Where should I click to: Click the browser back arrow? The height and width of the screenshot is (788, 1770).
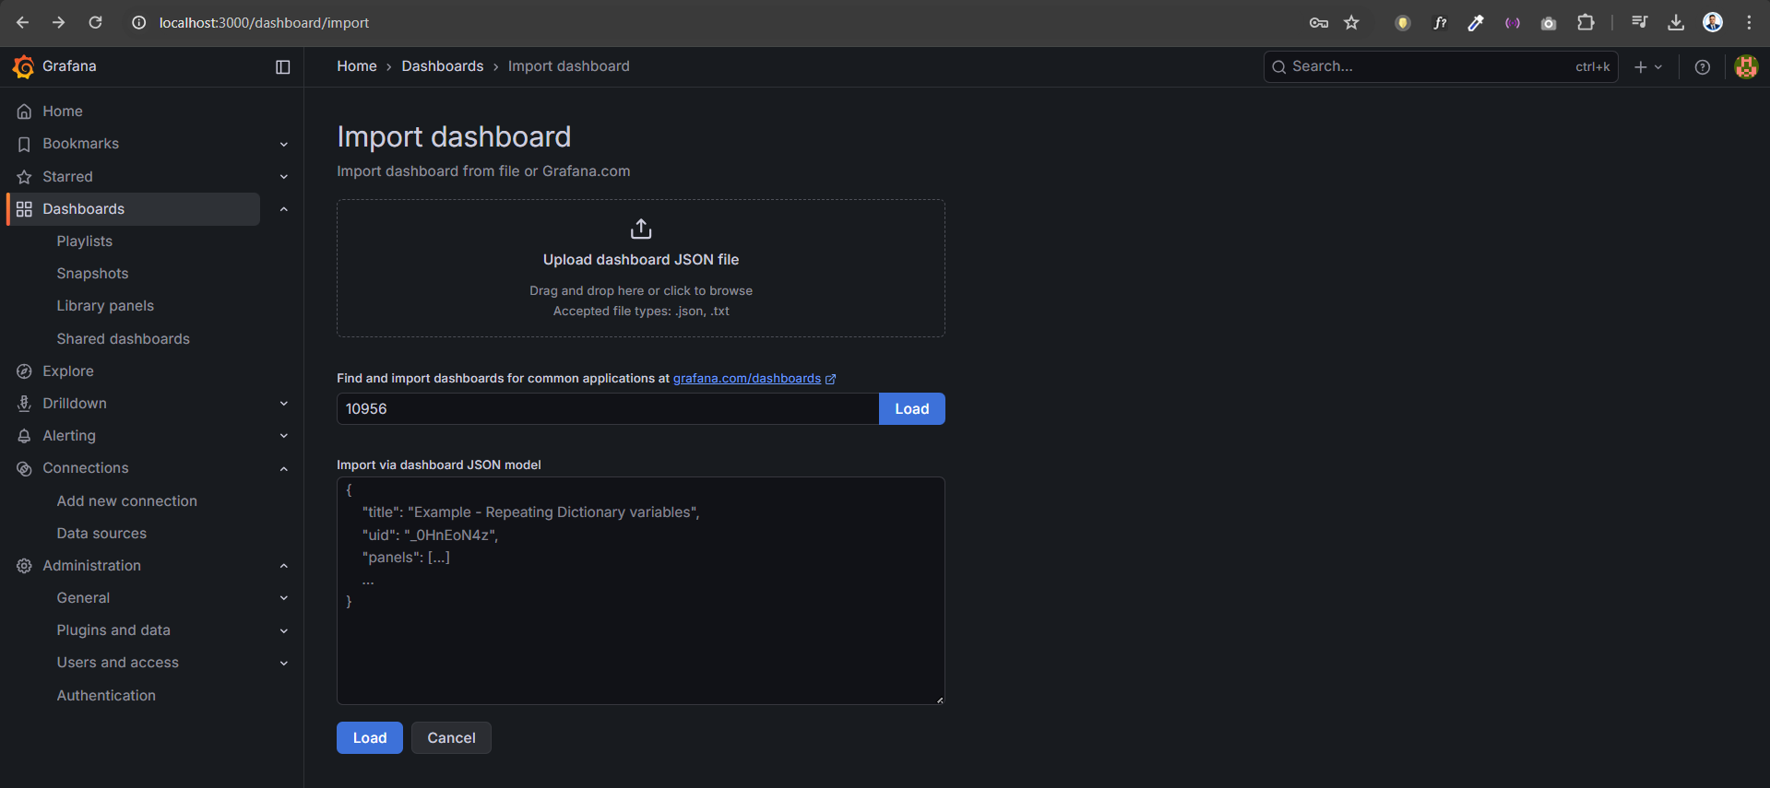[x=23, y=22]
